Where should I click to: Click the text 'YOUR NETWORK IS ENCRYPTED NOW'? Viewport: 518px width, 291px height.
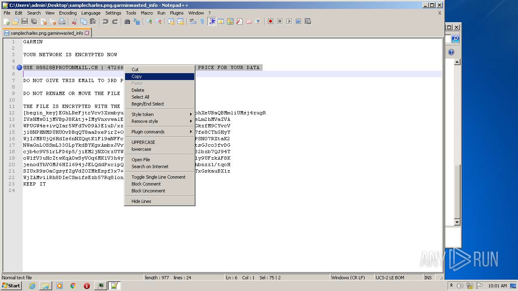click(x=70, y=55)
